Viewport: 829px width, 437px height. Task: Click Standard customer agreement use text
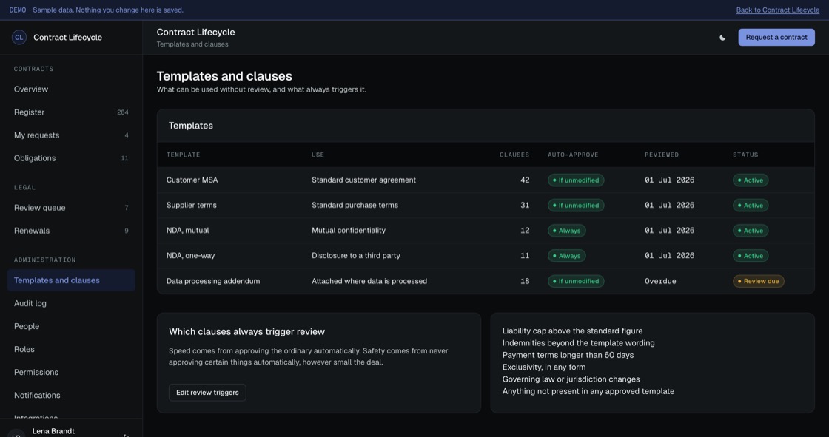tap(363, 180)
